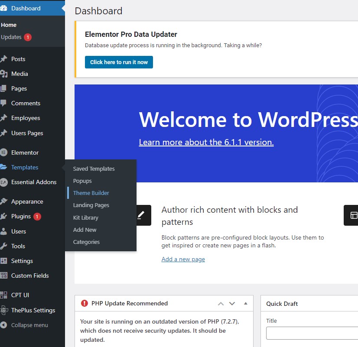
Task: Click the pencil edit icon in welcome panel
Action: (x=141, y=215)
